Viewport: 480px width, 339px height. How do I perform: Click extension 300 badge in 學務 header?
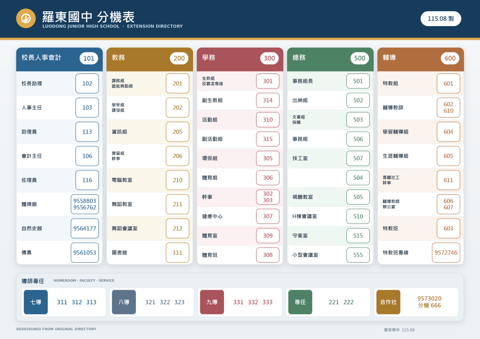click(270, 59)
